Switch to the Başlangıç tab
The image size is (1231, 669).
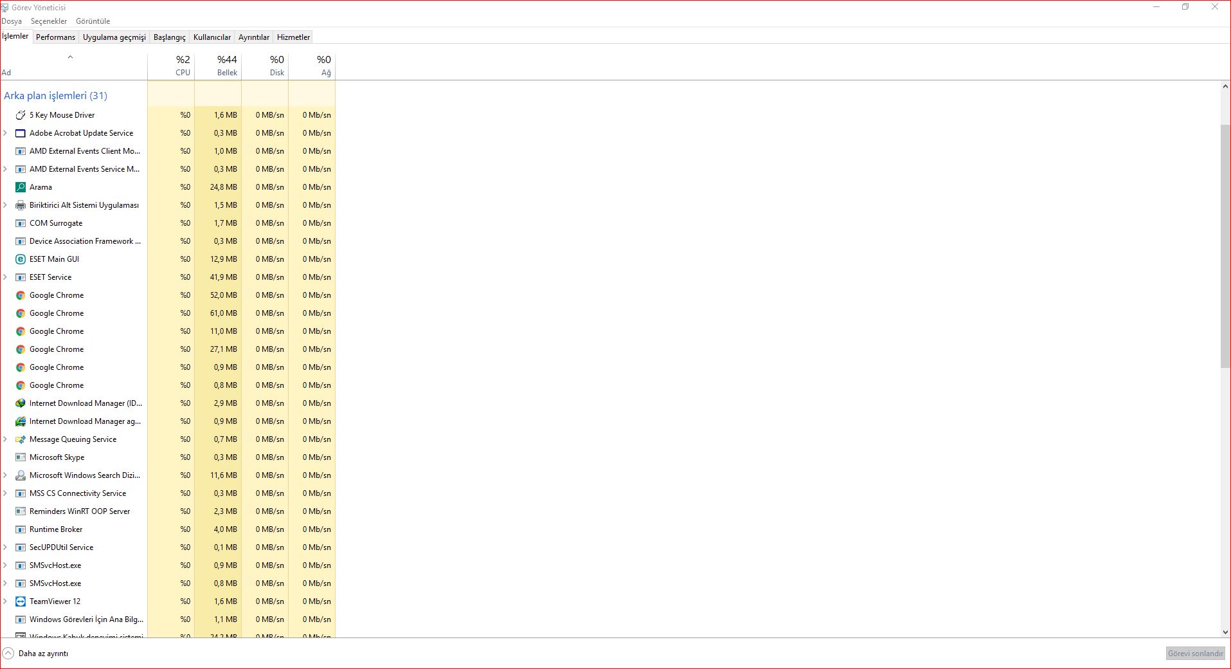[170, 37]
